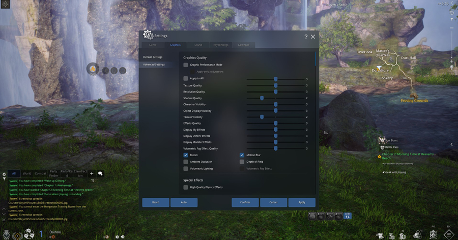Click the Reset button

pos(156,202)
